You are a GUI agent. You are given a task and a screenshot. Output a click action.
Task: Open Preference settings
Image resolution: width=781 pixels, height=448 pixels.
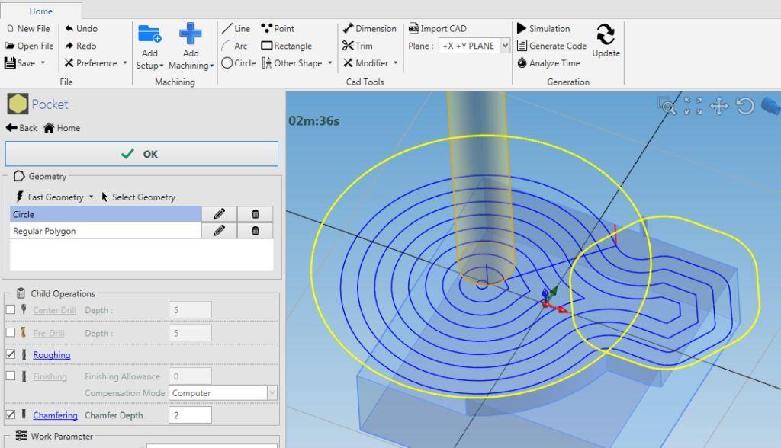(x=91, y=63)
